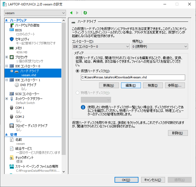Click the virtual hard disk path field
196x187 pixels.
coord(133,77)
